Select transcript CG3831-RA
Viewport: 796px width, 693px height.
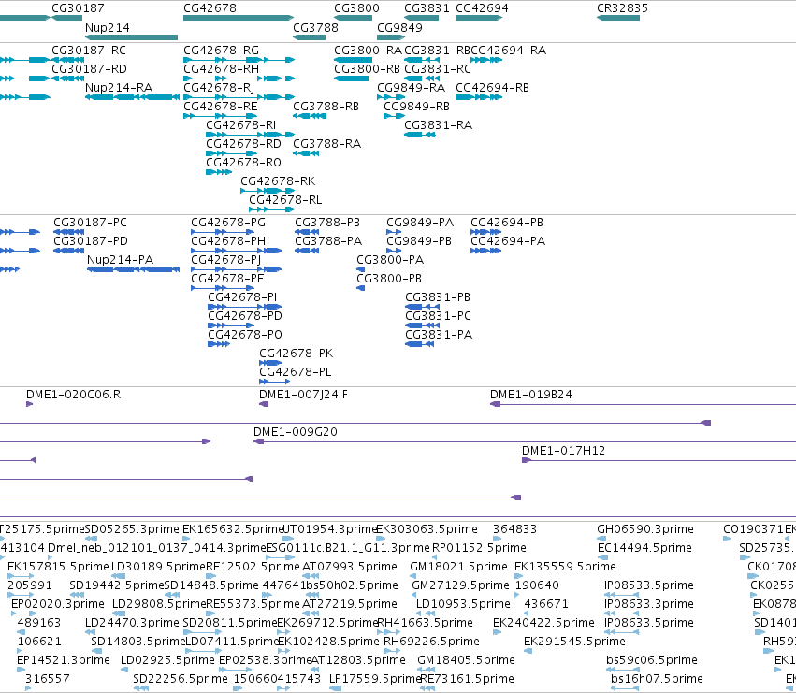coord(438,125)
